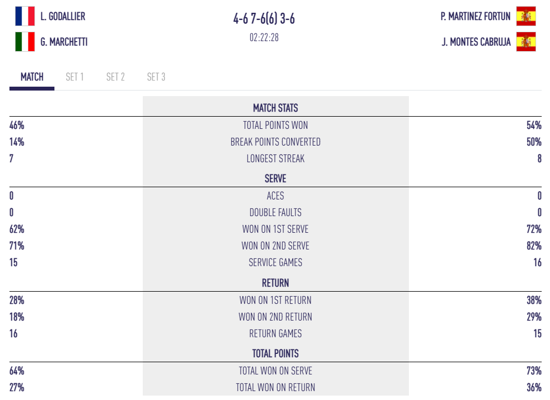Viewport: 550px width, 400px height.
Task: Click the French flag beside L. Godallier
Action: pos(24,16)
